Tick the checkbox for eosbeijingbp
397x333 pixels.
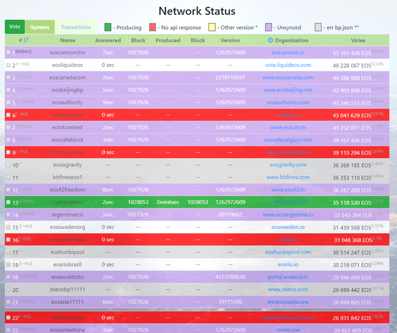(x=8, y=90)
